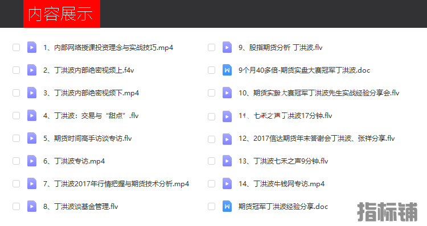Check the box for 1、内部网络授课投资理念与实战技巧.mp4
This screenshot has width=427, height=226.
(17, 48)
